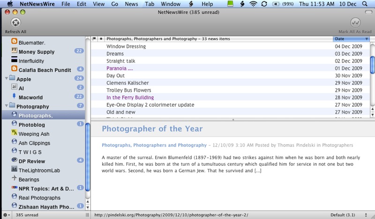Open the News menu
The width and height of the screenshot is (375, 219).
point(132,4)
